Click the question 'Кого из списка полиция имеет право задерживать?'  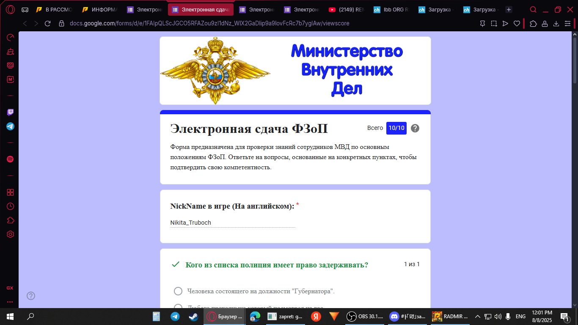(x=277, y=265)
